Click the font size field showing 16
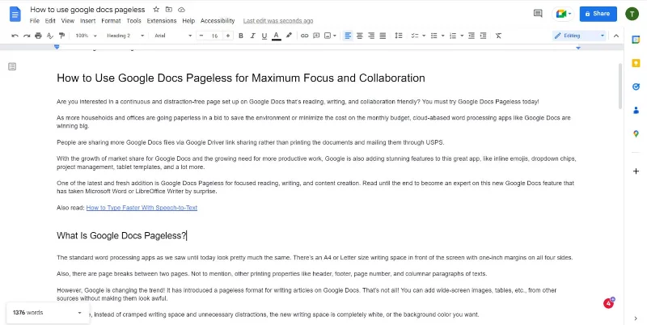This screenshot has width=647, height=325. click(214, 36)
